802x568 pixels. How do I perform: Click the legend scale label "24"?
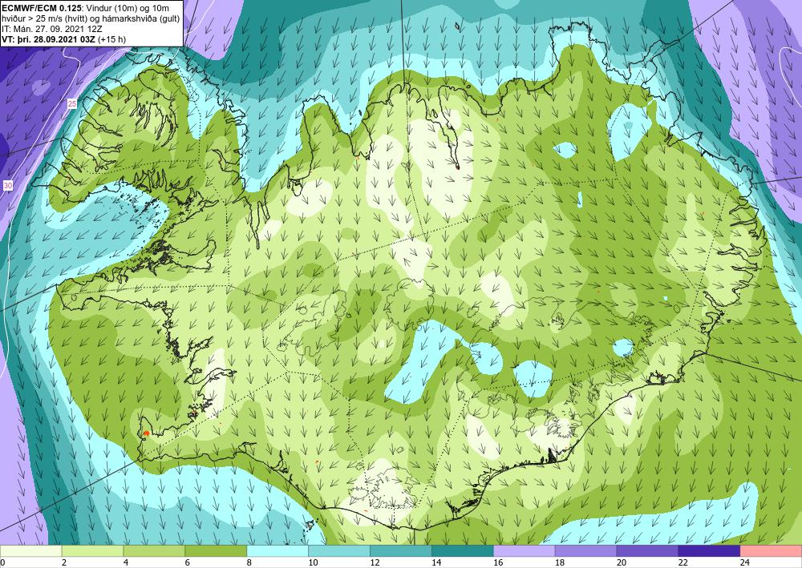(744, 563)
